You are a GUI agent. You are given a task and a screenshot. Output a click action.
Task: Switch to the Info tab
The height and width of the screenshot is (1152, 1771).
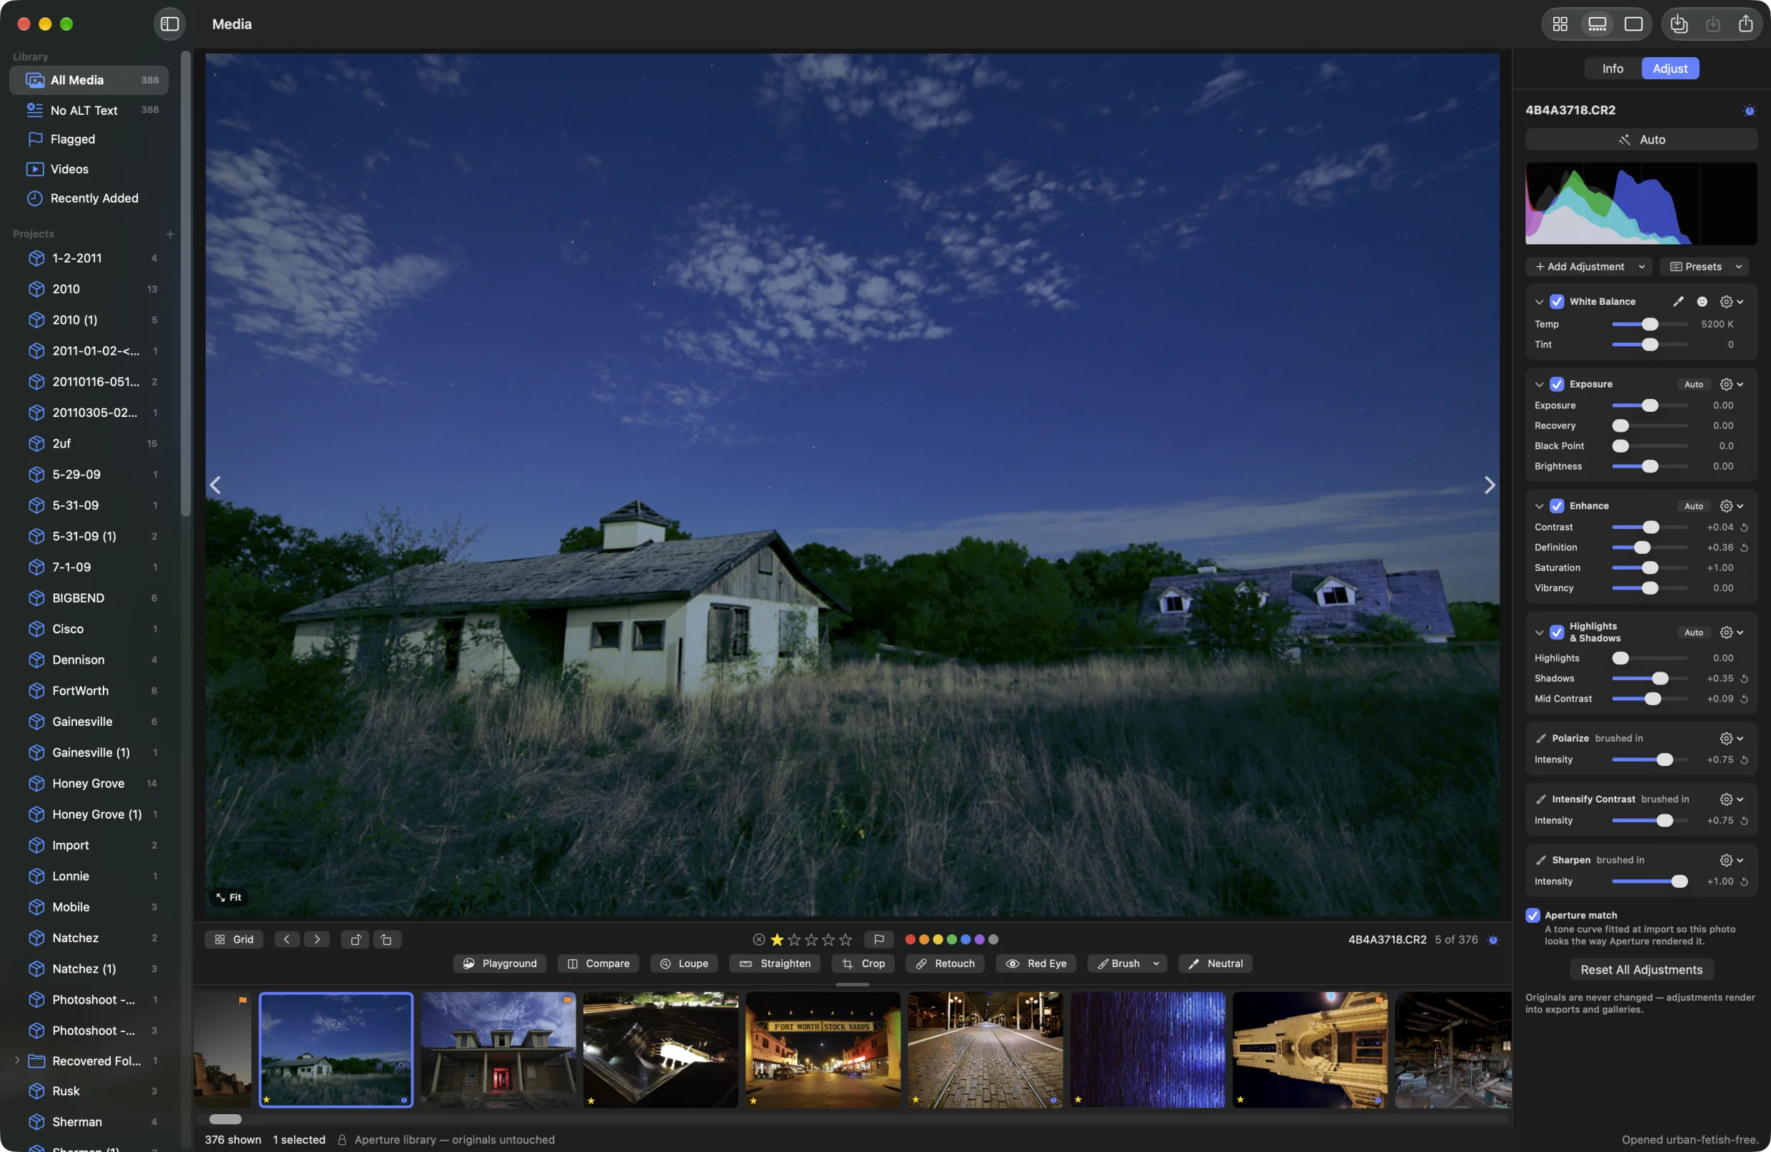point(1612,69)
